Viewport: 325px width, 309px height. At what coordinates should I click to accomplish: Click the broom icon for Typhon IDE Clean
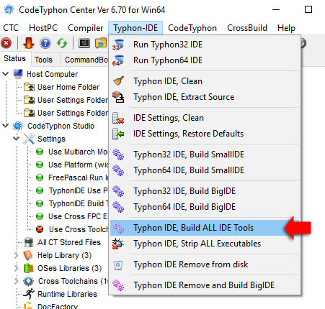(x=118, y=81)
